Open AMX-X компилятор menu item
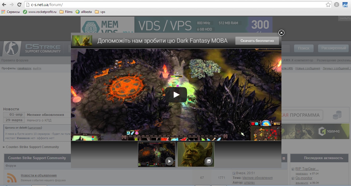Viewport: 351px width, 186px height. (298, 60)
